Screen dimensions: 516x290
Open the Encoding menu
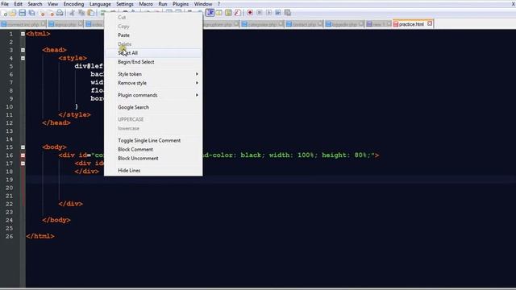tap(73, 4)
